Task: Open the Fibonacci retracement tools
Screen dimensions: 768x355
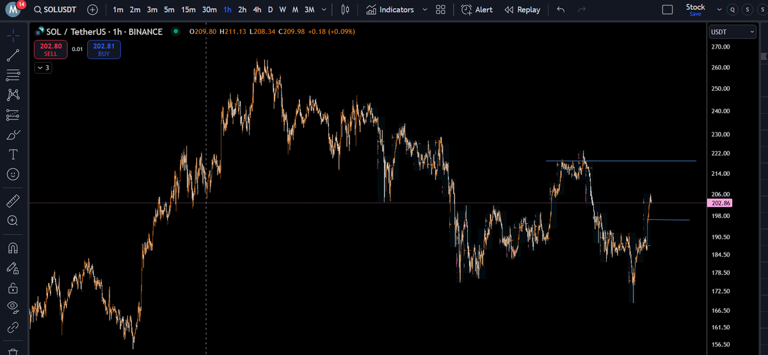Action: click(13, 75)
